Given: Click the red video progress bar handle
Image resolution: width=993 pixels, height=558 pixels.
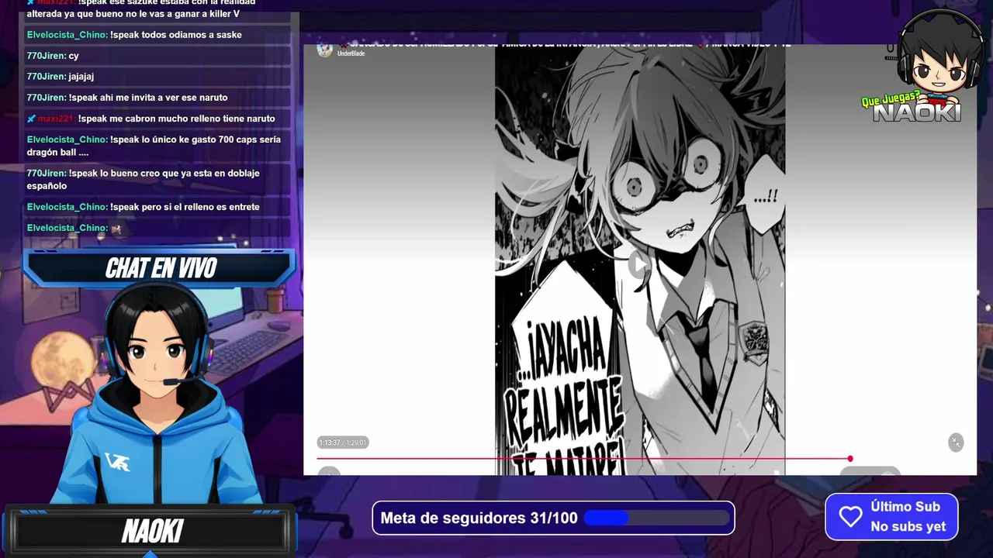Looking at the screenshot, I should pos(850,459).
